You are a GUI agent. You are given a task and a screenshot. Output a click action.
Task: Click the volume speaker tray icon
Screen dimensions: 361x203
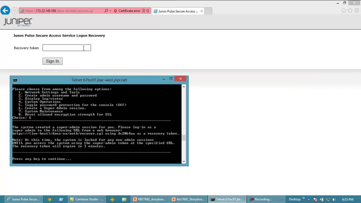334,200
